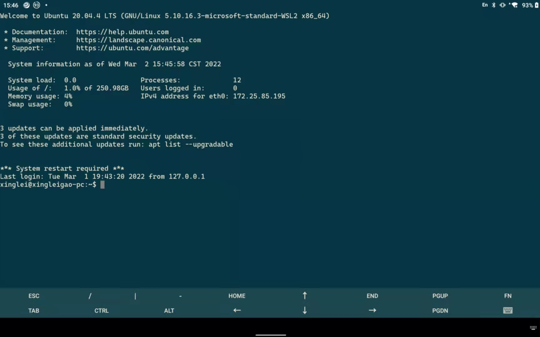540x337 pixels.
Task: Tap the right arrow key
Action: coord(372,310)
